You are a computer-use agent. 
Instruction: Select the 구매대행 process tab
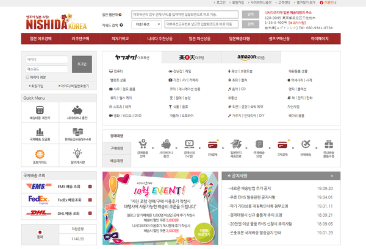pyautogui.click(x=117, y=148)
